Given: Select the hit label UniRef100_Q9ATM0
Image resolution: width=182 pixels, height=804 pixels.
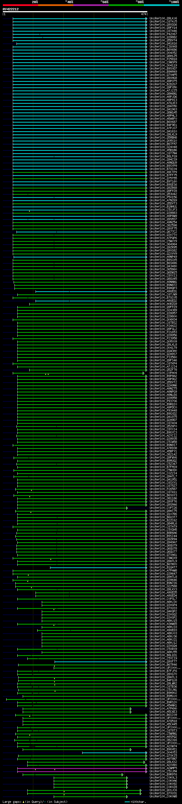Looking at the screenshot, I should [163, 106].
